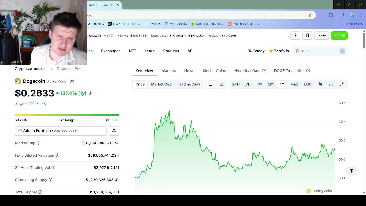Click the 24 Hour Trading Vol info icon
The width and height of the screenshot is (366, 206).
point(53,168)
